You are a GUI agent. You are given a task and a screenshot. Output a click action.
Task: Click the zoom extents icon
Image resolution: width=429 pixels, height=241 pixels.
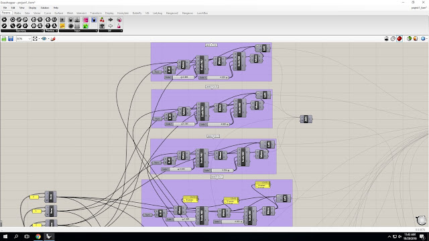[35, 39]
